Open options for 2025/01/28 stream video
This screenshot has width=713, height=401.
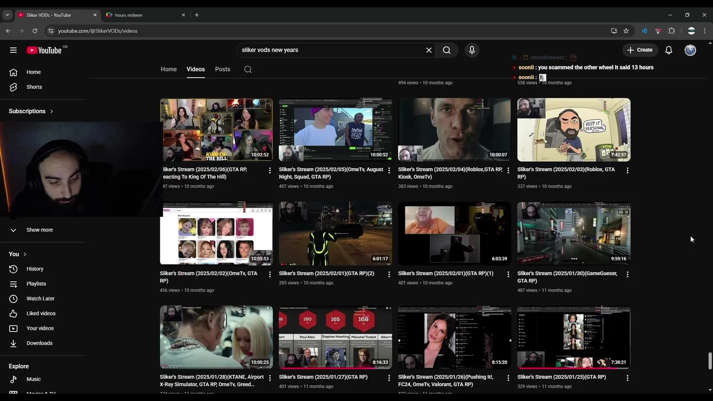[270, 378]
